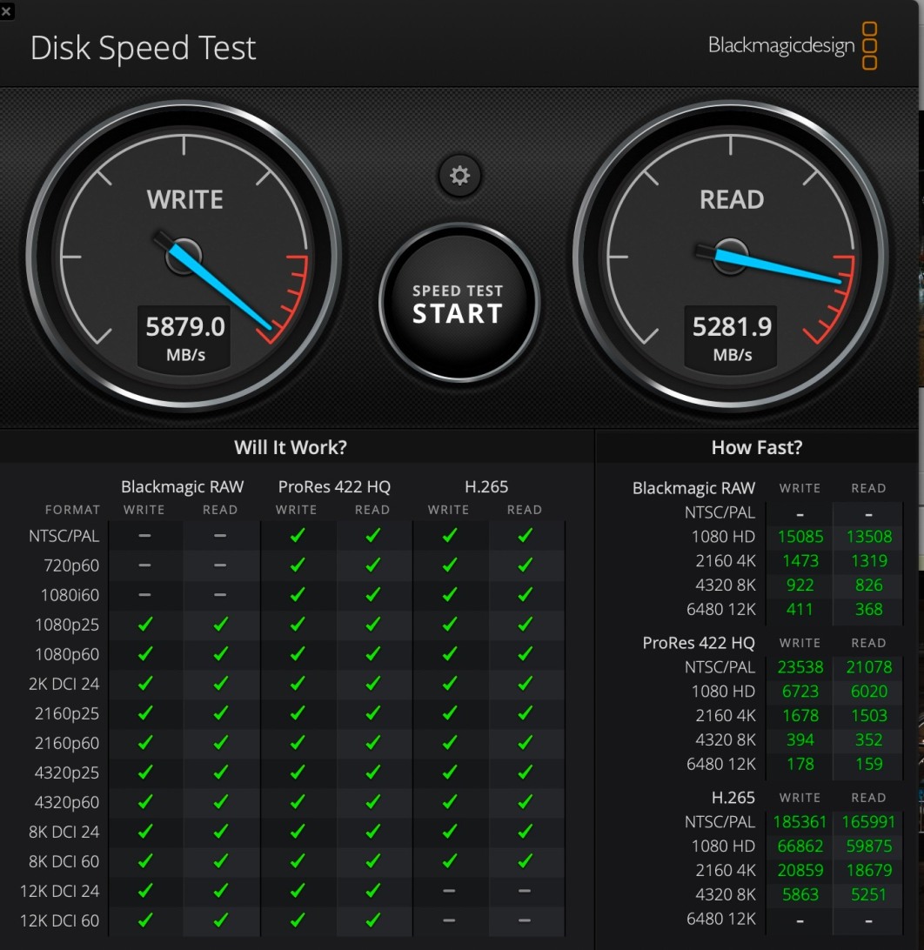924x950 pixels.
Task: Click the How Fast? panel header
Action: coord(757,447)
